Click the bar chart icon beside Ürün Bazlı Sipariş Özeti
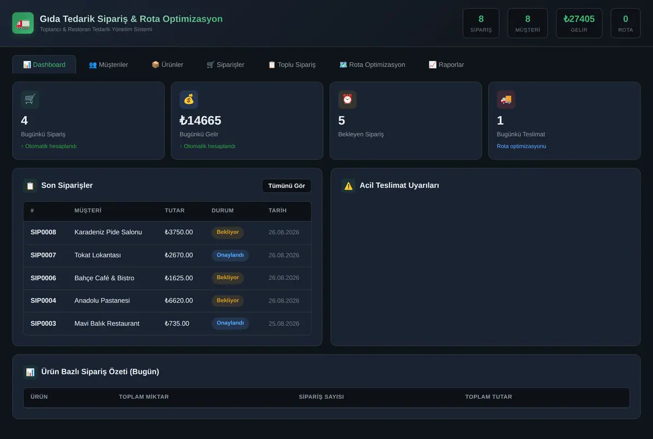 (x=30, y=372)
